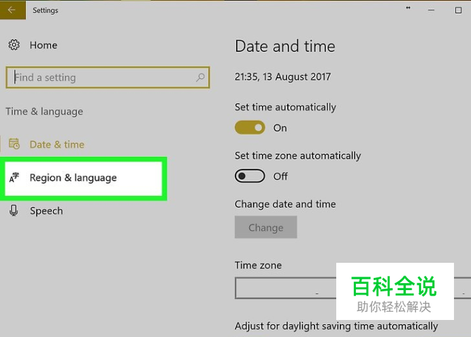The image size is (471, 337).
Task: Open the Time zone dropdown
Action: click(x=353, y=288)
